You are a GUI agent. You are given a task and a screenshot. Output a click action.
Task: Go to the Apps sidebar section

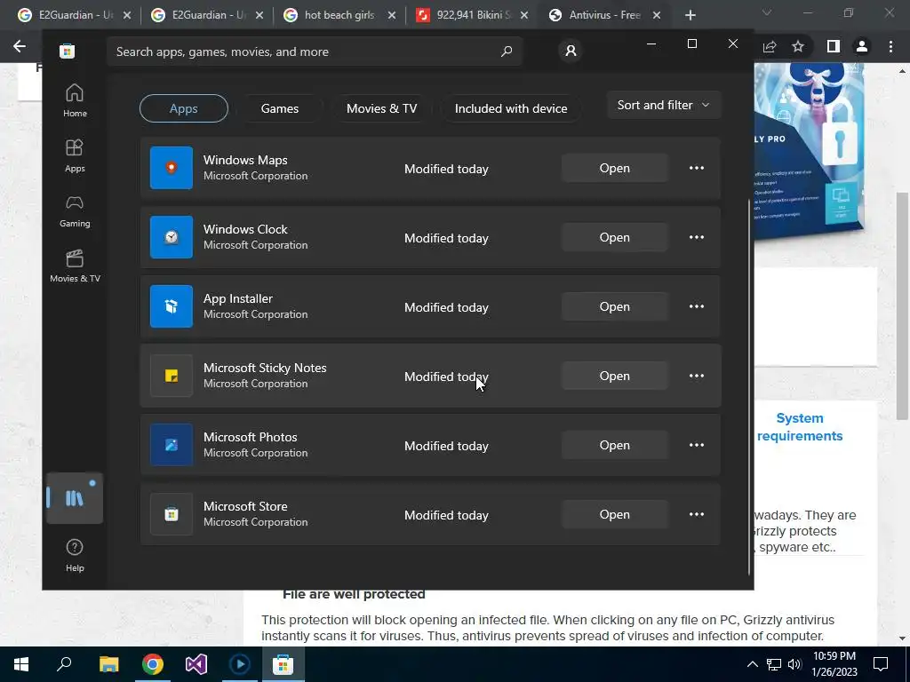tap(75, 156)
